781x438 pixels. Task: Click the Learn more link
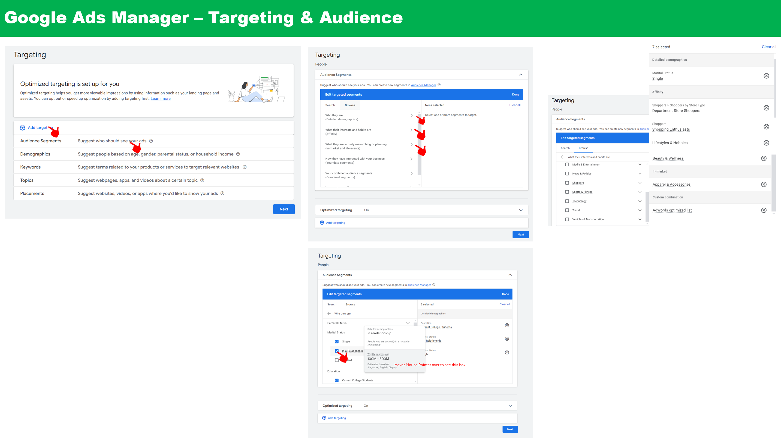pos(160,99)
